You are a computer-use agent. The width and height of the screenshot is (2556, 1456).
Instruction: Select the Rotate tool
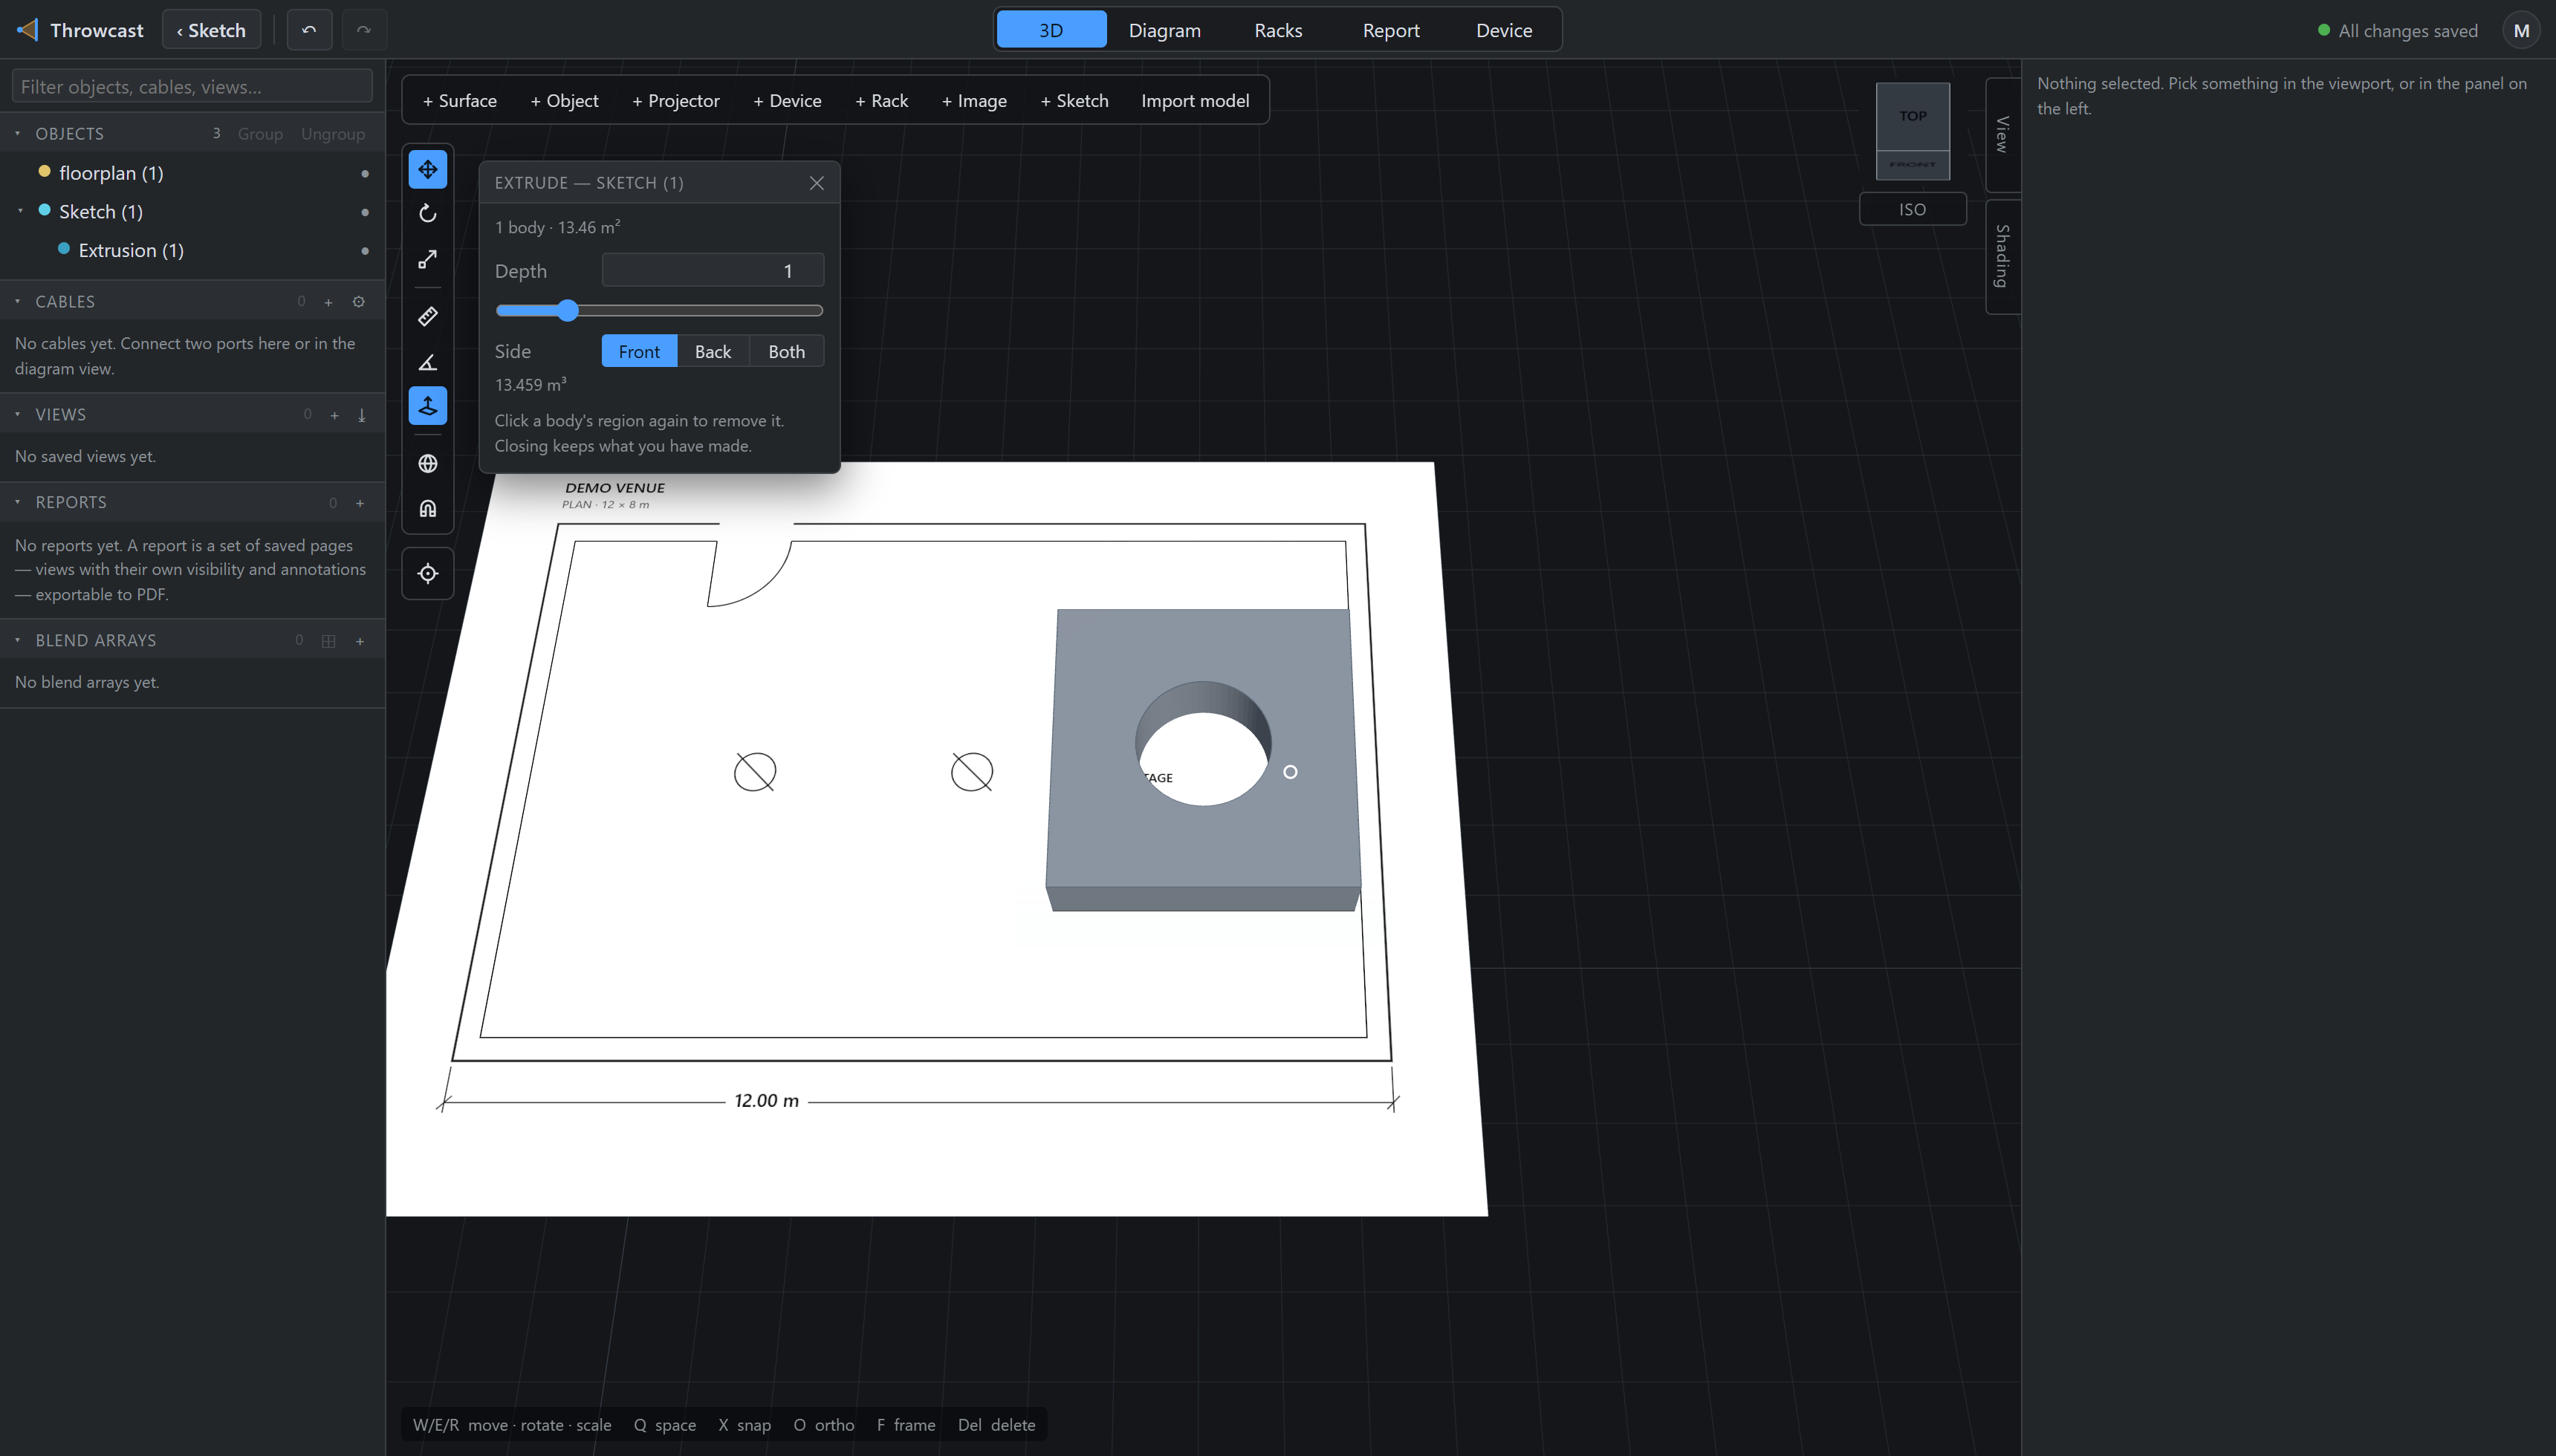(427, 214)
